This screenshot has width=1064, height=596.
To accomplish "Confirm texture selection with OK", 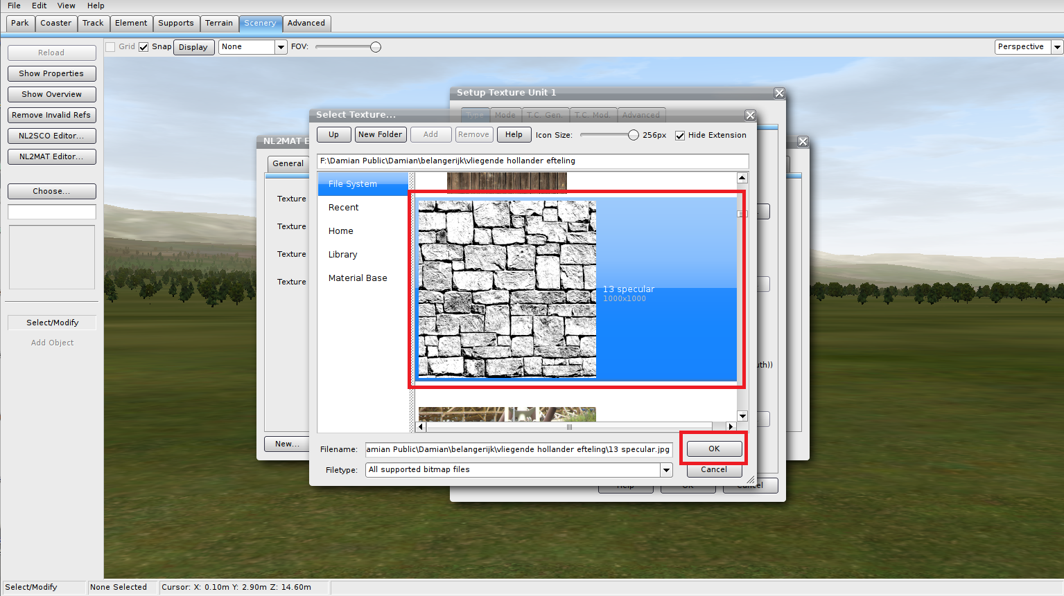I will [714, 449].
